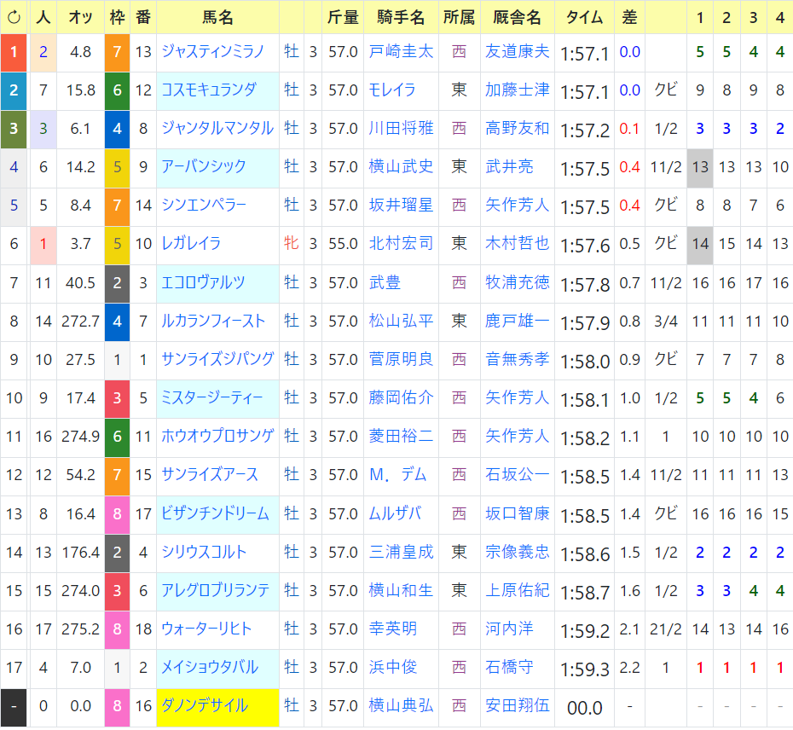Sort by 馬名 horse name header
793x730 pixels.
(x=217, y=18)
